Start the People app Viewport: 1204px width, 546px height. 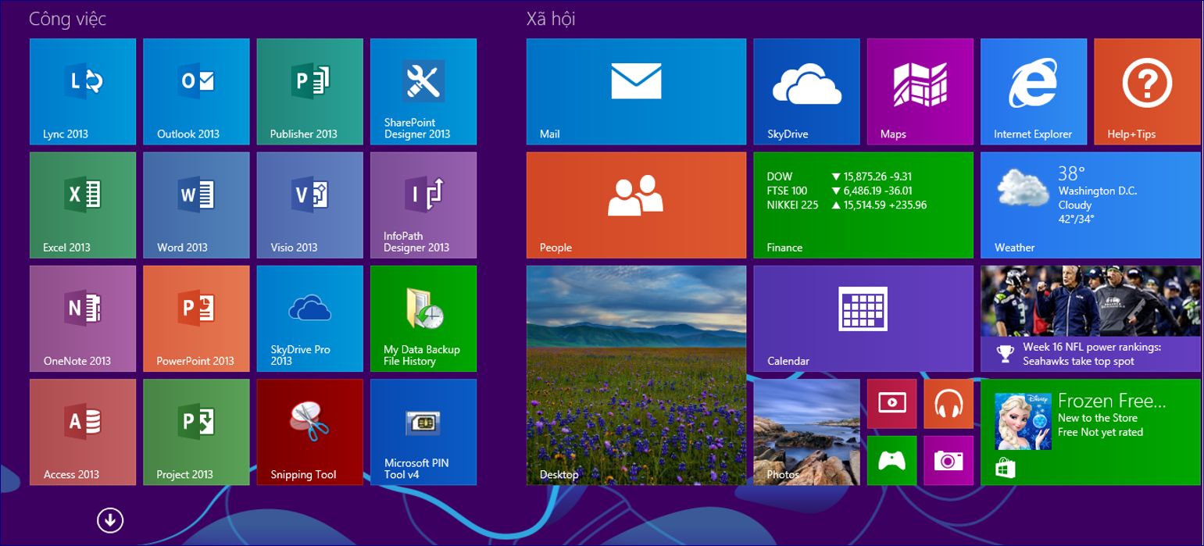[635, 205]
